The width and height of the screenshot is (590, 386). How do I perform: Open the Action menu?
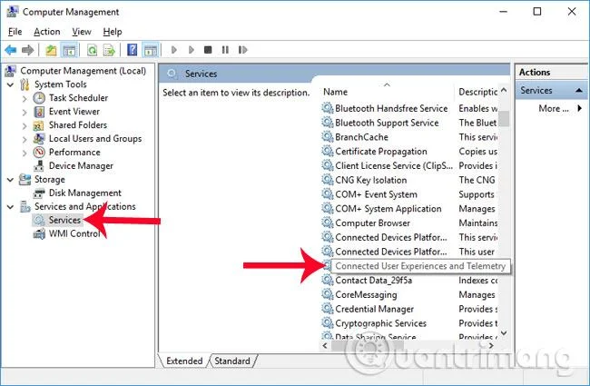[x=47, y=32]
